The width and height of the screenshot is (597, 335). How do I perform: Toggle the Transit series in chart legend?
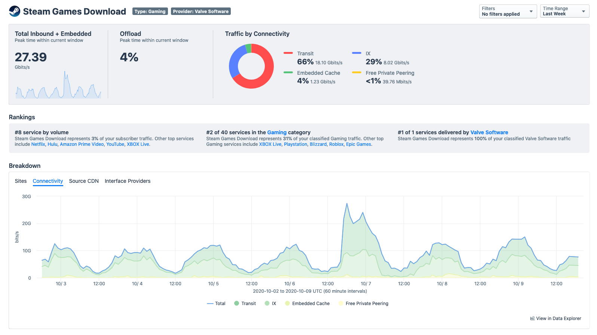pyautogui.click(x=245, y=304)
